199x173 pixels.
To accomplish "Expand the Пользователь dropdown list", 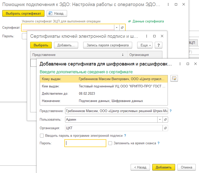I will 160,119.
